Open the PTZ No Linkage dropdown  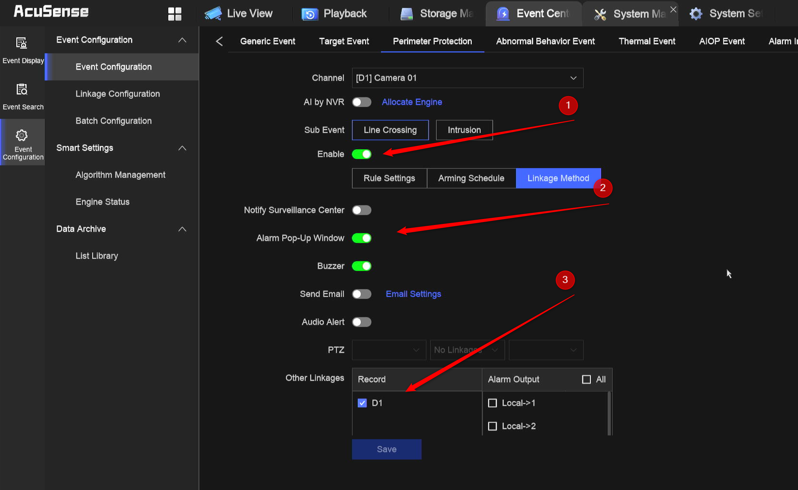(467, 350)
